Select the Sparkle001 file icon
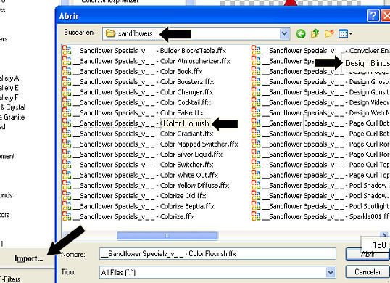Viewport: 390px width, 283px height. tap(256, 216)
